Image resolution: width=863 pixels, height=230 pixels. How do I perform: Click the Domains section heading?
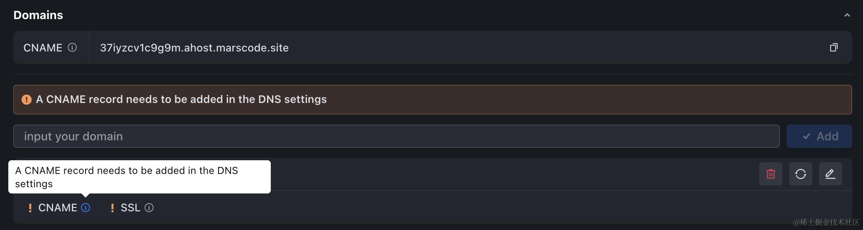(x=38, y=15)
